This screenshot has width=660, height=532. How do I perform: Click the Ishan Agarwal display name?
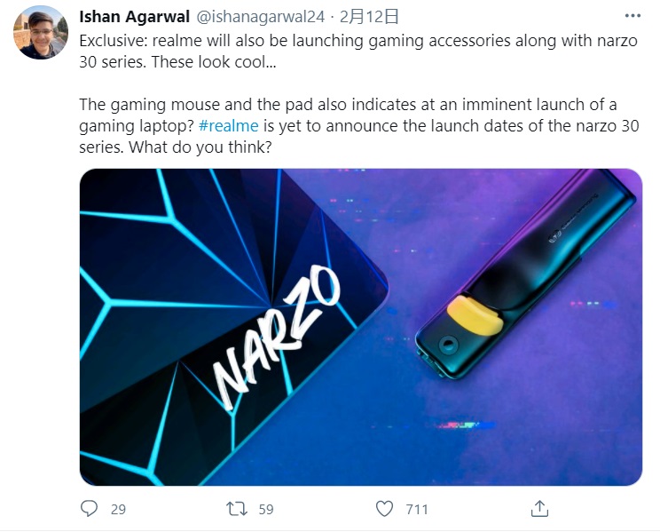coord(134,17)
